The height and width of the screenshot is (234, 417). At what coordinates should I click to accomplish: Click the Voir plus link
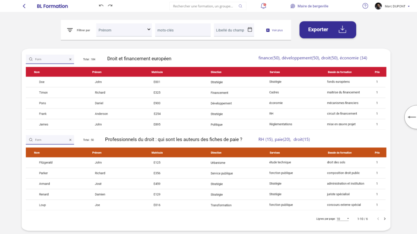pos(277,30)
